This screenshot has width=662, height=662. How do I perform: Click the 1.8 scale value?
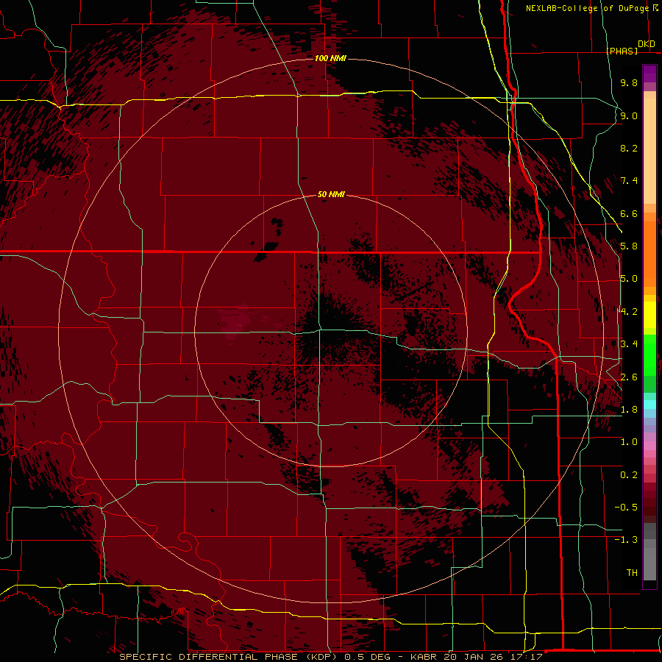(629, 410)
